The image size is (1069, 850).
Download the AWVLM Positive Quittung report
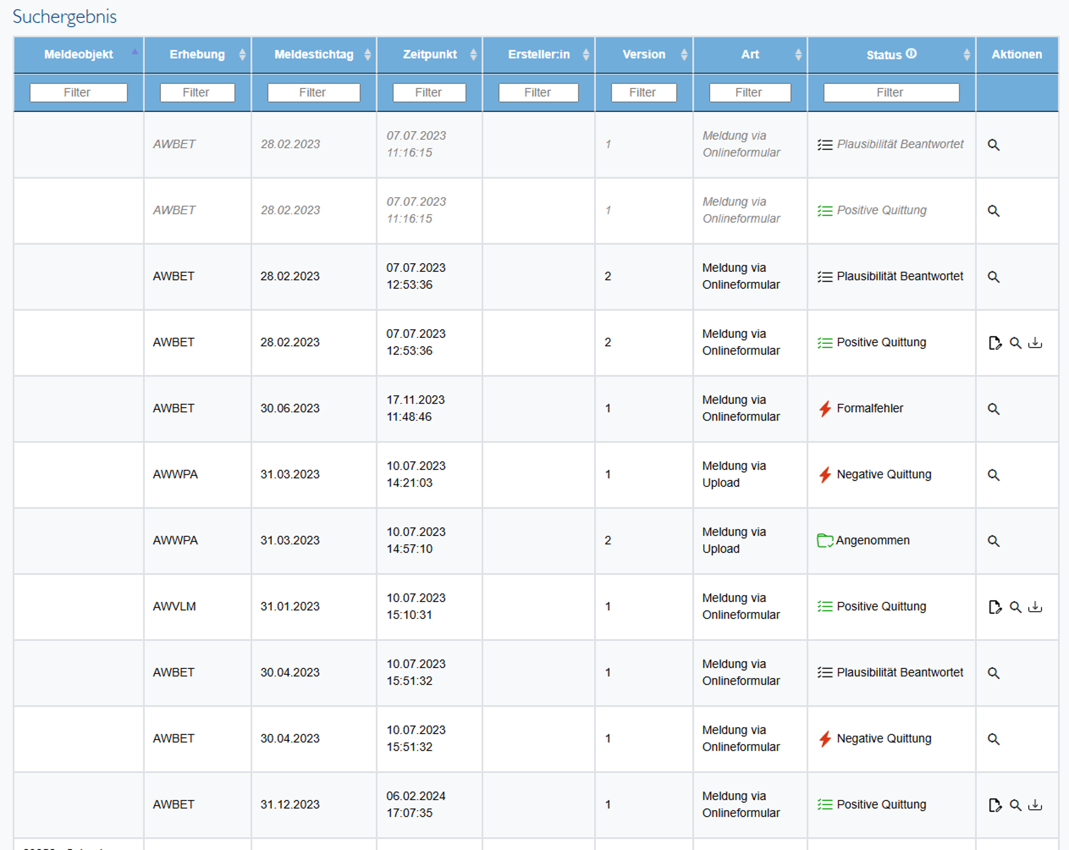coord(1035,607)
